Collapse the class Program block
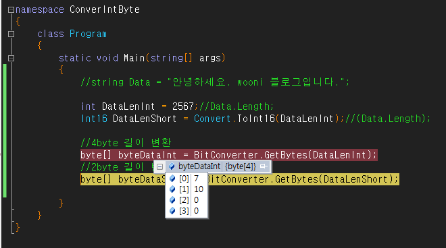Screen dimensions: 446x248 coord(11,34)
